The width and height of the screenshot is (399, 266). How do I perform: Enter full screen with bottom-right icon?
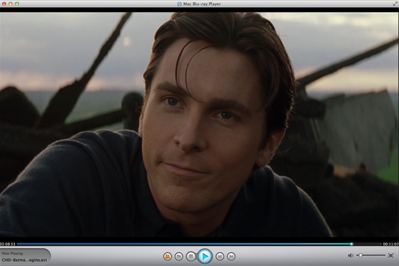pos(391,255)
